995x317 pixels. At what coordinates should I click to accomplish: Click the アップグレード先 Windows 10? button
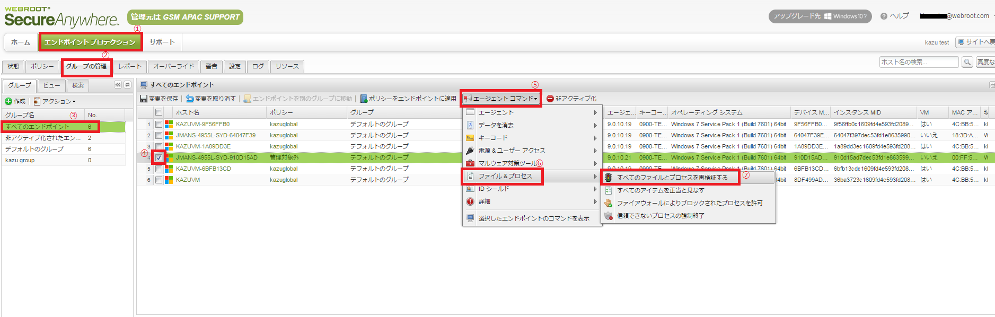(x=820, y=16)
